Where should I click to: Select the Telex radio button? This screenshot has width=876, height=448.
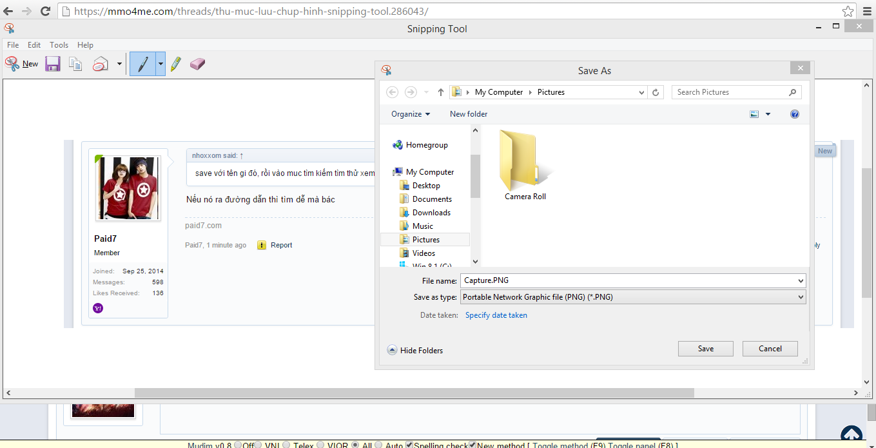pyautogui.click(x=287, y=445)
